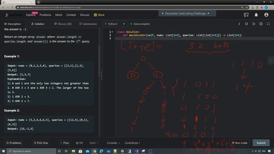
Task: Click the Run Code button
Action: [x=239, y=143]
